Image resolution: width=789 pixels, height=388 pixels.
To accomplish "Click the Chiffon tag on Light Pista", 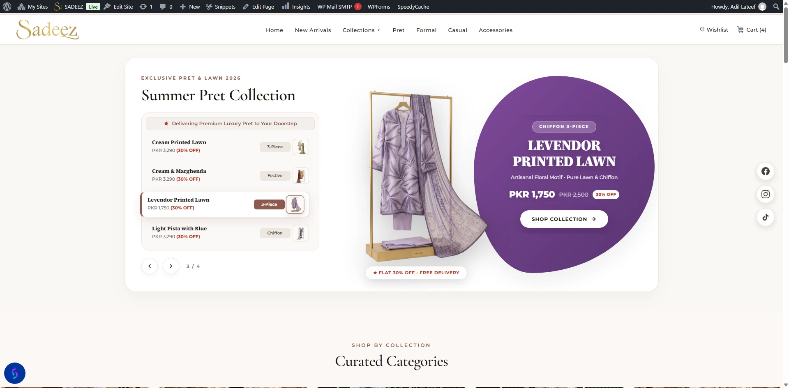I will point(275,233).
